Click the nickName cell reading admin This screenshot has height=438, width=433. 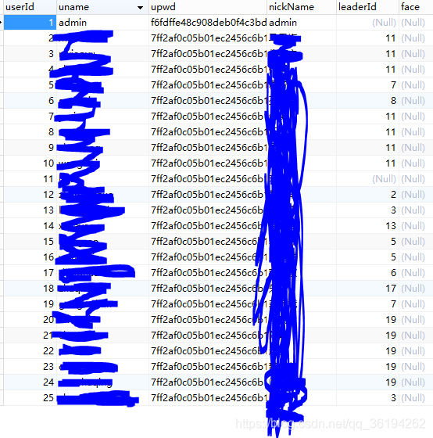[x=302, y=23]
